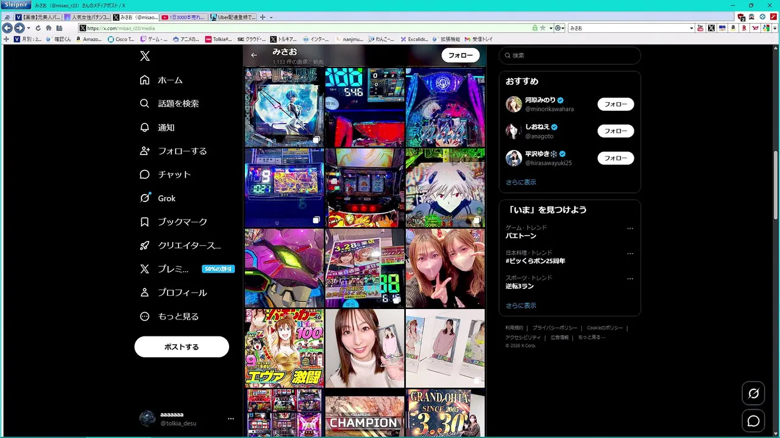Open the Amazo... bookmark

tap(88, 39)
